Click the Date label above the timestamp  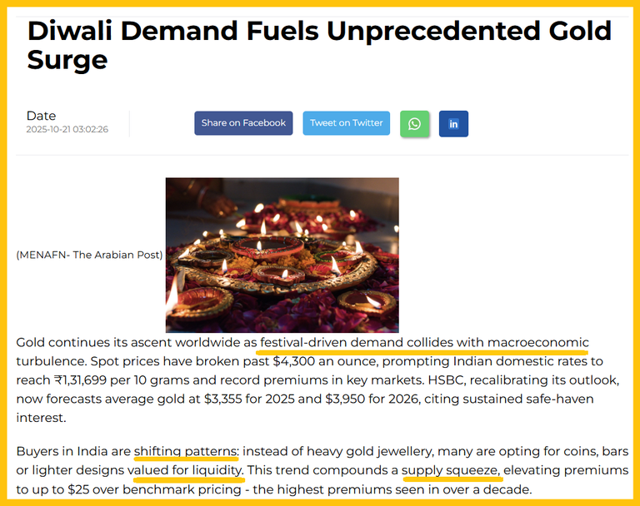tap(41, 116)
